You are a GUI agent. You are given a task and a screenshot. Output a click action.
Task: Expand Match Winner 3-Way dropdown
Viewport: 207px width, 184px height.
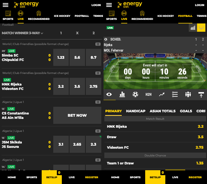click(x=22, y=33)
